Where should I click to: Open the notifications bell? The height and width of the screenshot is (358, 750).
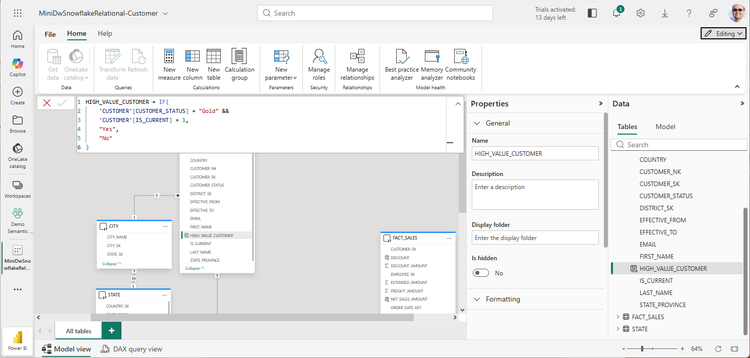click(x=616, y=14)
